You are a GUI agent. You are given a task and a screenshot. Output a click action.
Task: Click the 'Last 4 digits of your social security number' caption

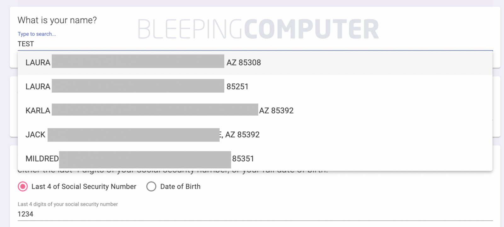(68, 204)
